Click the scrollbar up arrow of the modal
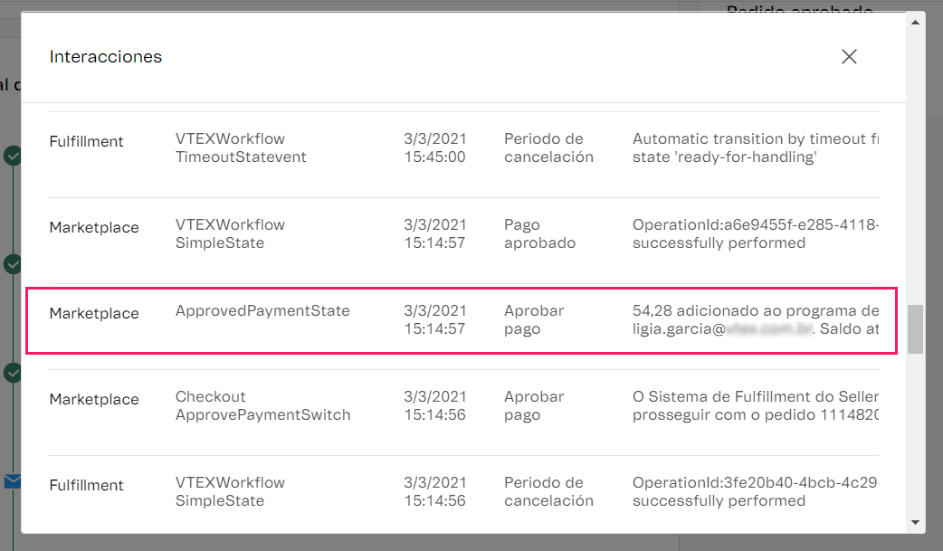This screenshot has height=551, width=943. coord(915,22)
